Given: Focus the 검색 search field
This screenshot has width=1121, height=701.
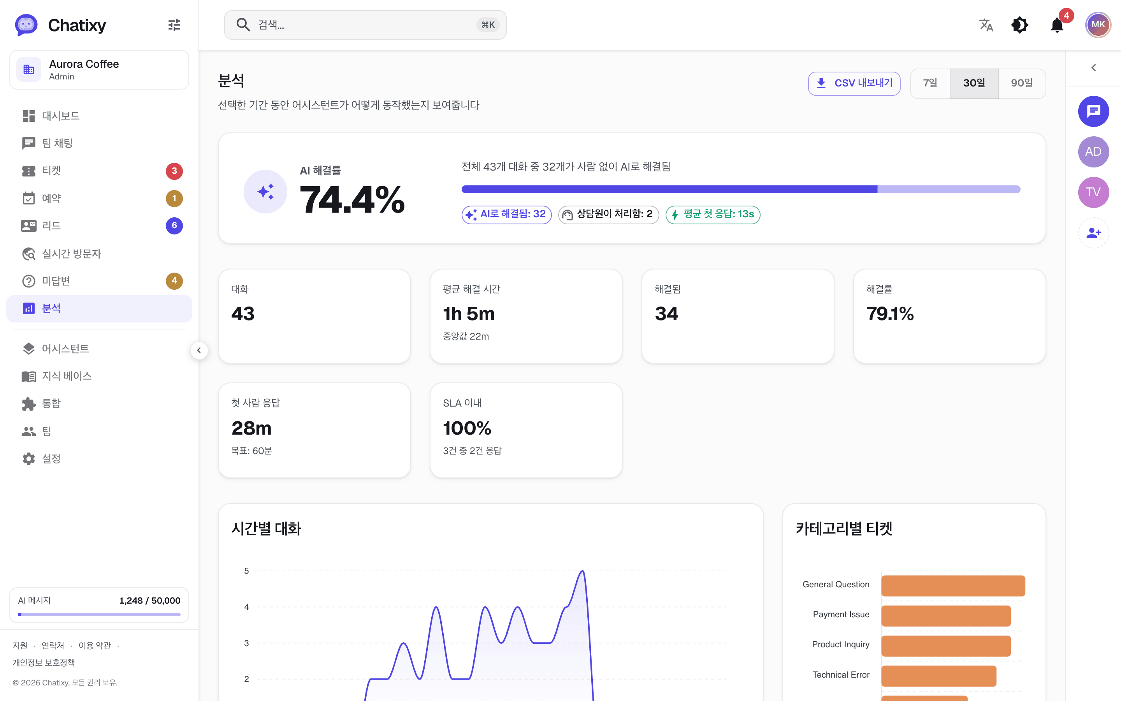Looking at the screenshot, I should coord(365,25).
